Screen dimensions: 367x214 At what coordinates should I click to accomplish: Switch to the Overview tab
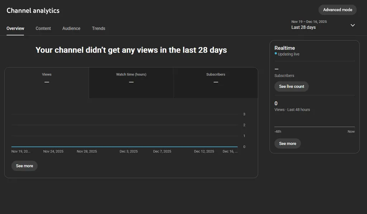15,28
